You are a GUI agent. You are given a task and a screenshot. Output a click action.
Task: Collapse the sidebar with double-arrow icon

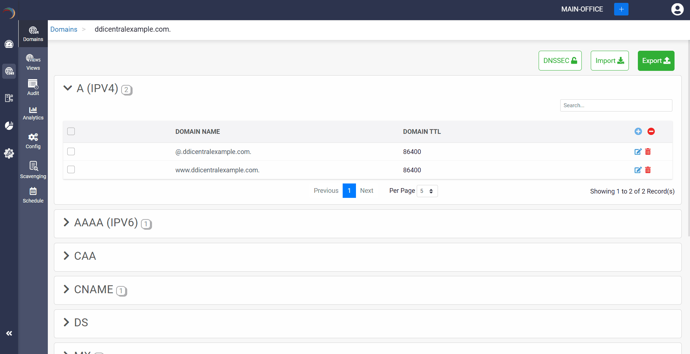(9, 333)
